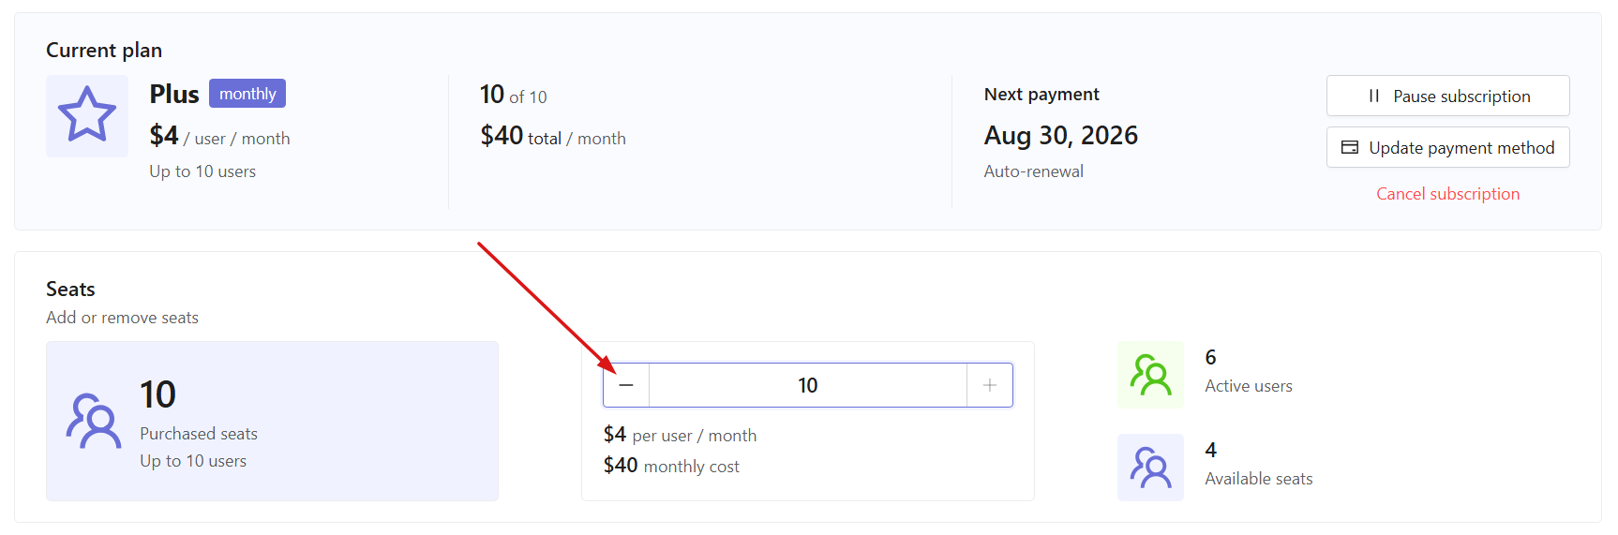This screenshot has width=1618, height=535.
Task: Click the monthly billing badge
Action: 247,94
